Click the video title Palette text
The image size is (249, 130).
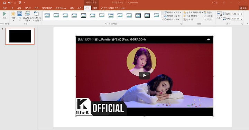coord(112,39)
